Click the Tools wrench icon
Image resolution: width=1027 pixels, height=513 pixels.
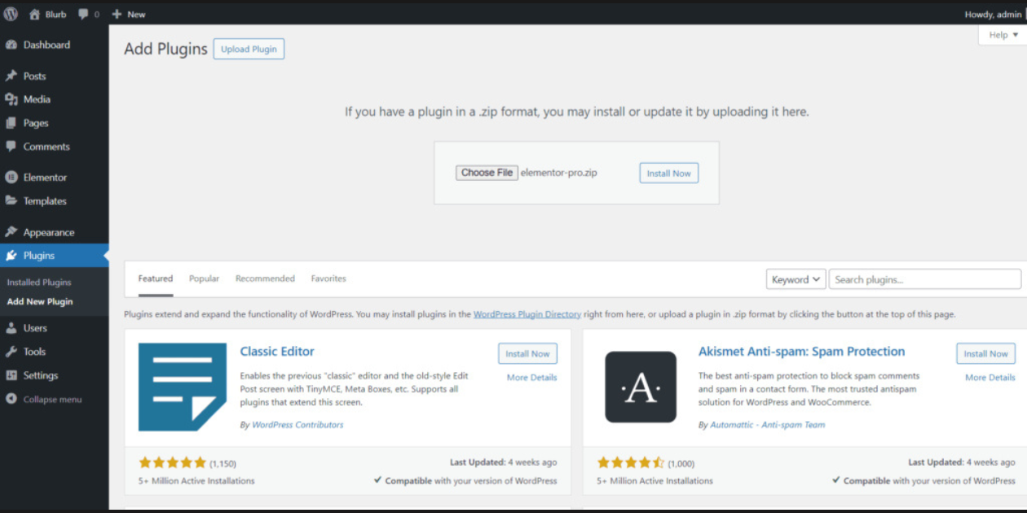click(x=11, y=352)
